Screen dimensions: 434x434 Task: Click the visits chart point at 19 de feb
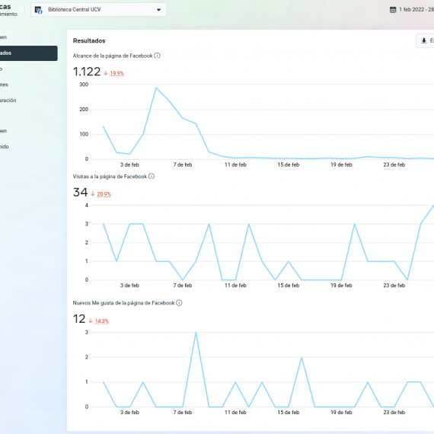point(341,280)
